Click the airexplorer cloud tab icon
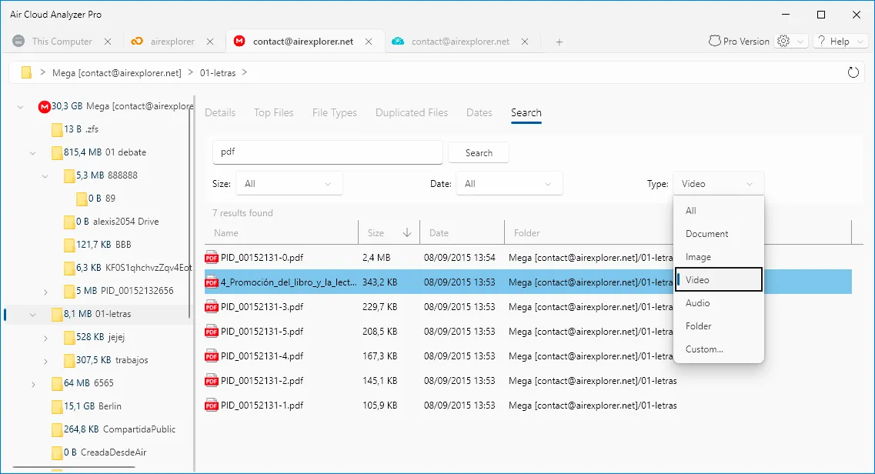Screen dimensions: 875x474 tap(137, 42)
